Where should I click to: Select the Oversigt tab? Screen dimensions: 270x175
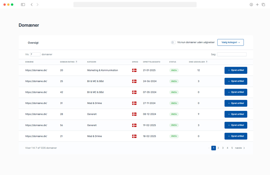[x=33, y=43]
